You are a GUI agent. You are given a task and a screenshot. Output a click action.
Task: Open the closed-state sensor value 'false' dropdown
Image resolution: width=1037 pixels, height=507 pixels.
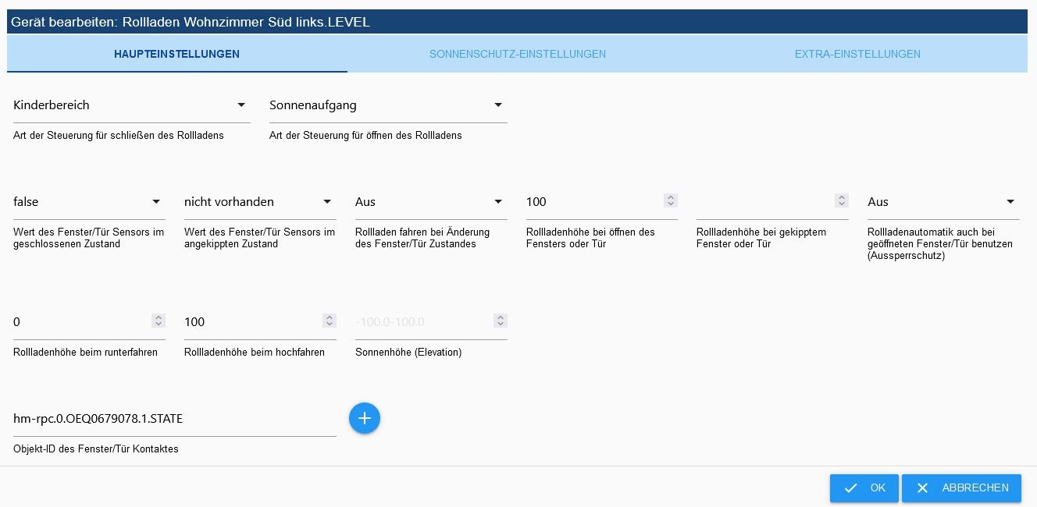click(88, 202)
